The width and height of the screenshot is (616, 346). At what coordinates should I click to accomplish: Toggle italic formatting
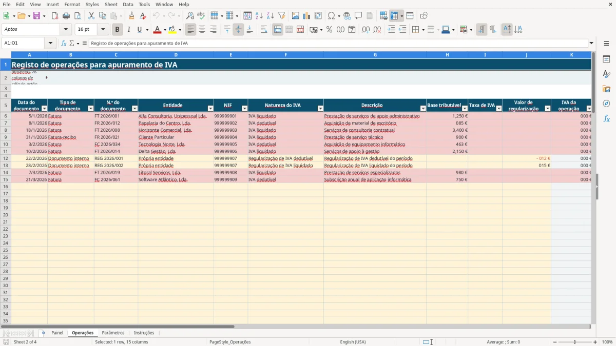coord(129,30)
